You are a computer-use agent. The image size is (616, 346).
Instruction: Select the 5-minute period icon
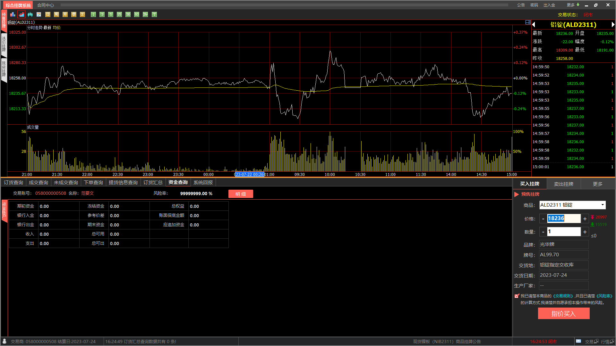(111, 14)
